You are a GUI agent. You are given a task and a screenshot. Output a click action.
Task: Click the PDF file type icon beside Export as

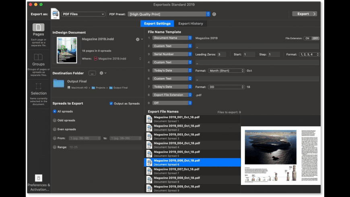tap(55, 14)
